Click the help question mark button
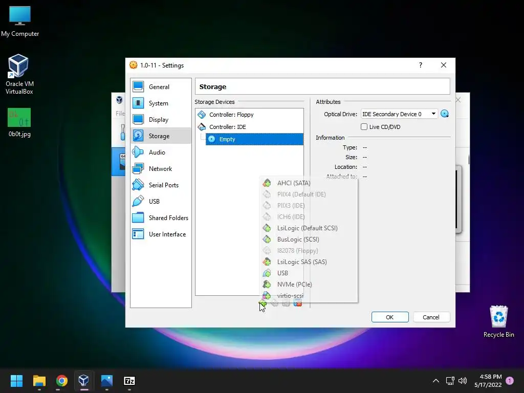Screen dimensions: 524x393 [421, 65]
